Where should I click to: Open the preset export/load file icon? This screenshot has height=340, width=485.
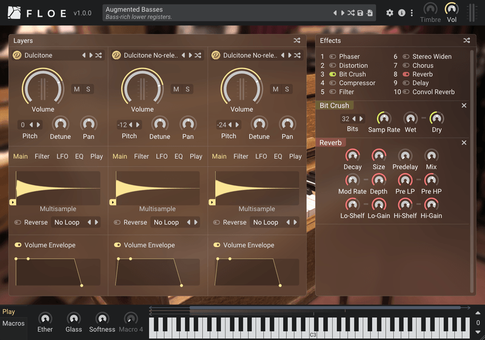point(370,13)
